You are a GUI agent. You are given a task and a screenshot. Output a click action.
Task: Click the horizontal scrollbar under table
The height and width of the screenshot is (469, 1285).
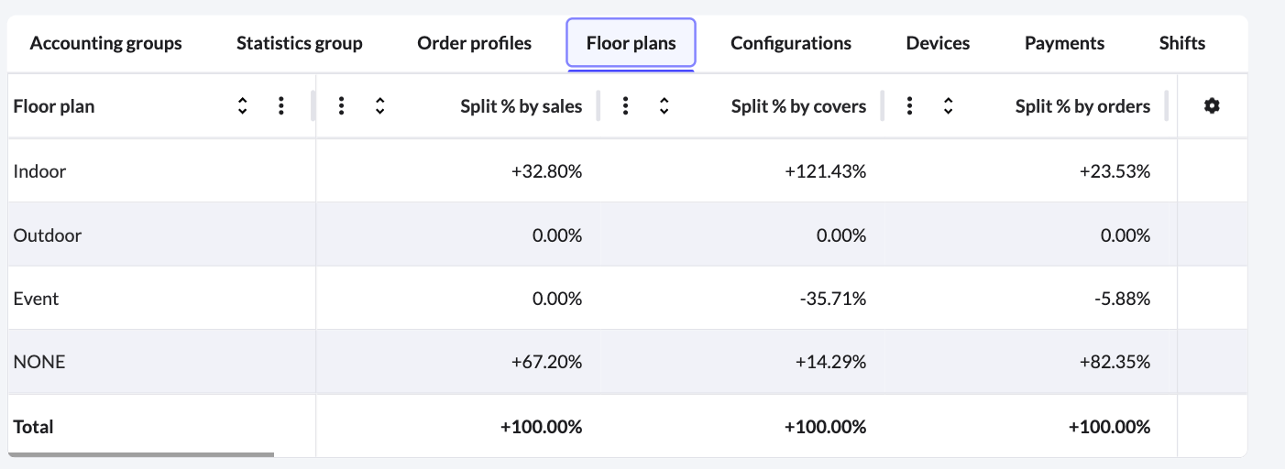(142, 453)
